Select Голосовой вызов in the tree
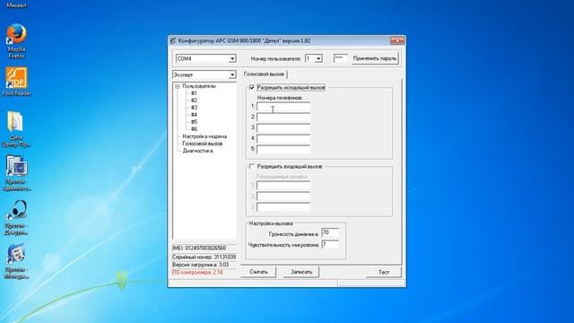This screenshot has height=323, width=574. (203, 144)
